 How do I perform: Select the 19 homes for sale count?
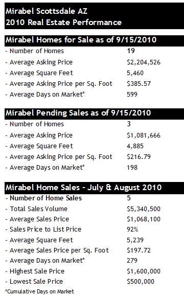(x=131, y=51)
